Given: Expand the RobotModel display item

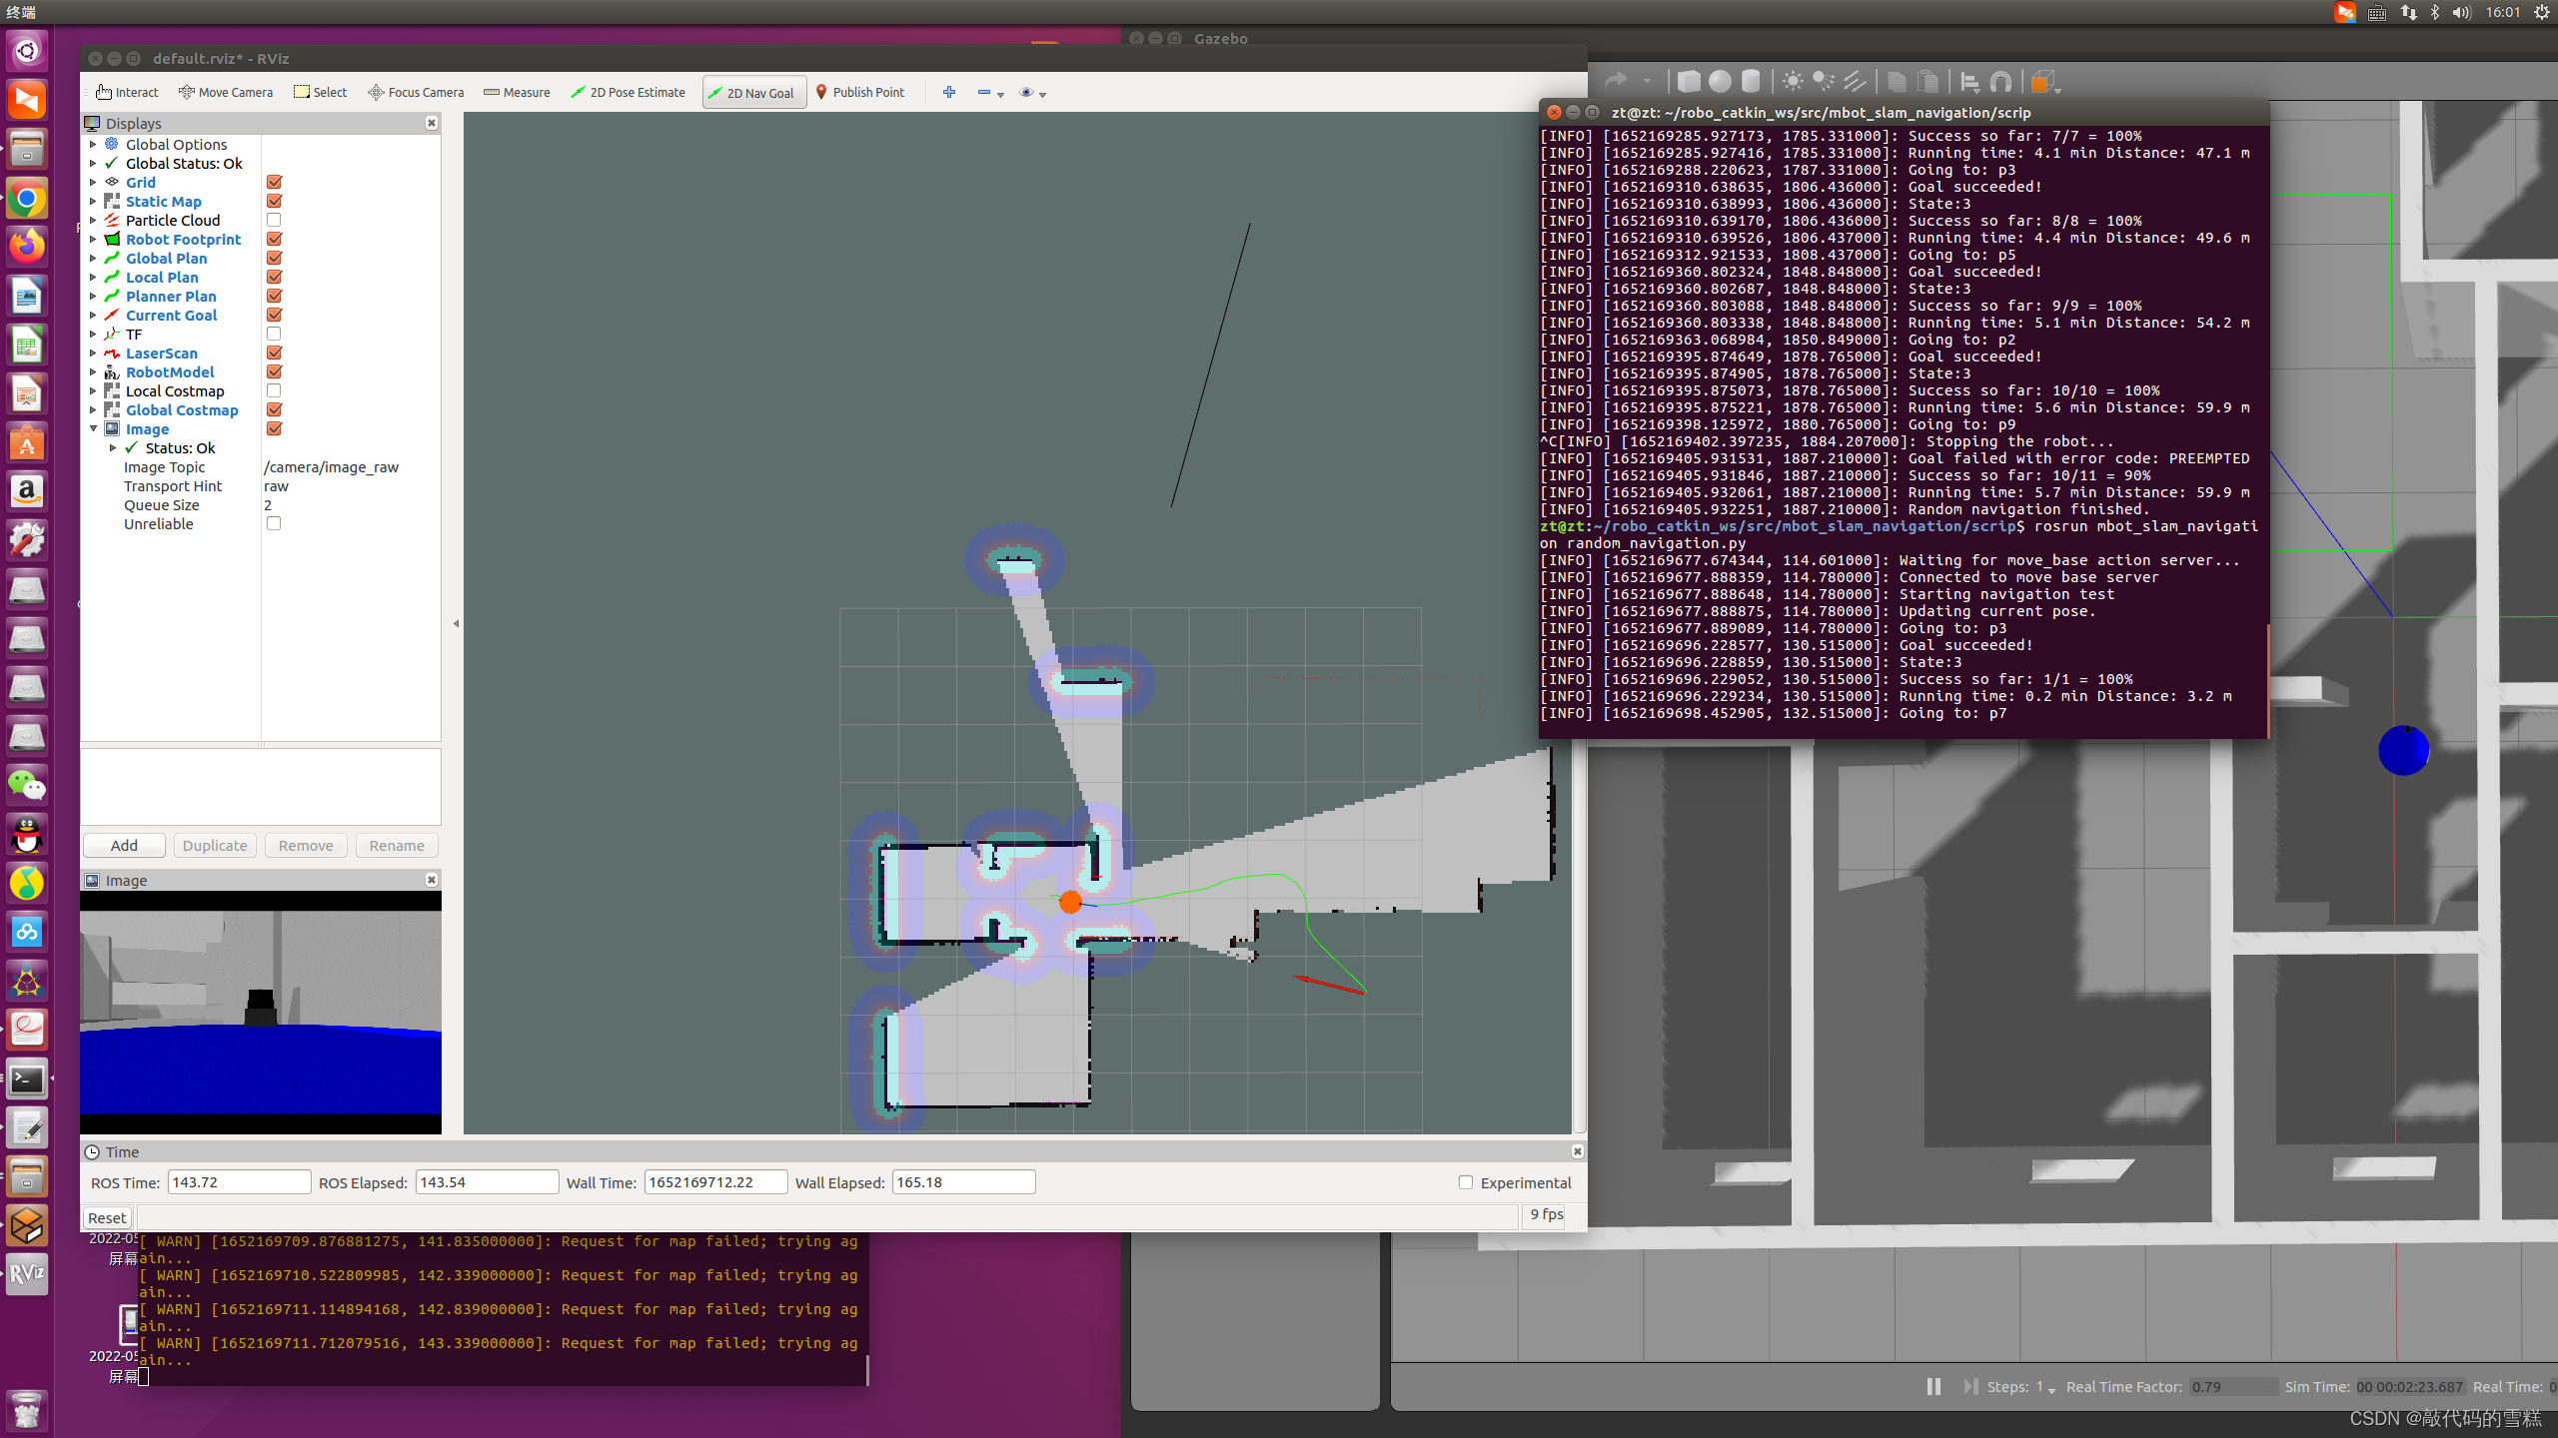Looking at the screenshot, I should [93, 371].
